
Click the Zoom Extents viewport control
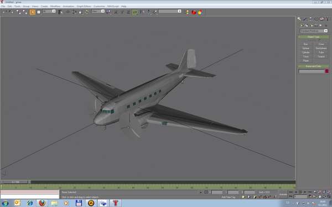tap(324, 192)
